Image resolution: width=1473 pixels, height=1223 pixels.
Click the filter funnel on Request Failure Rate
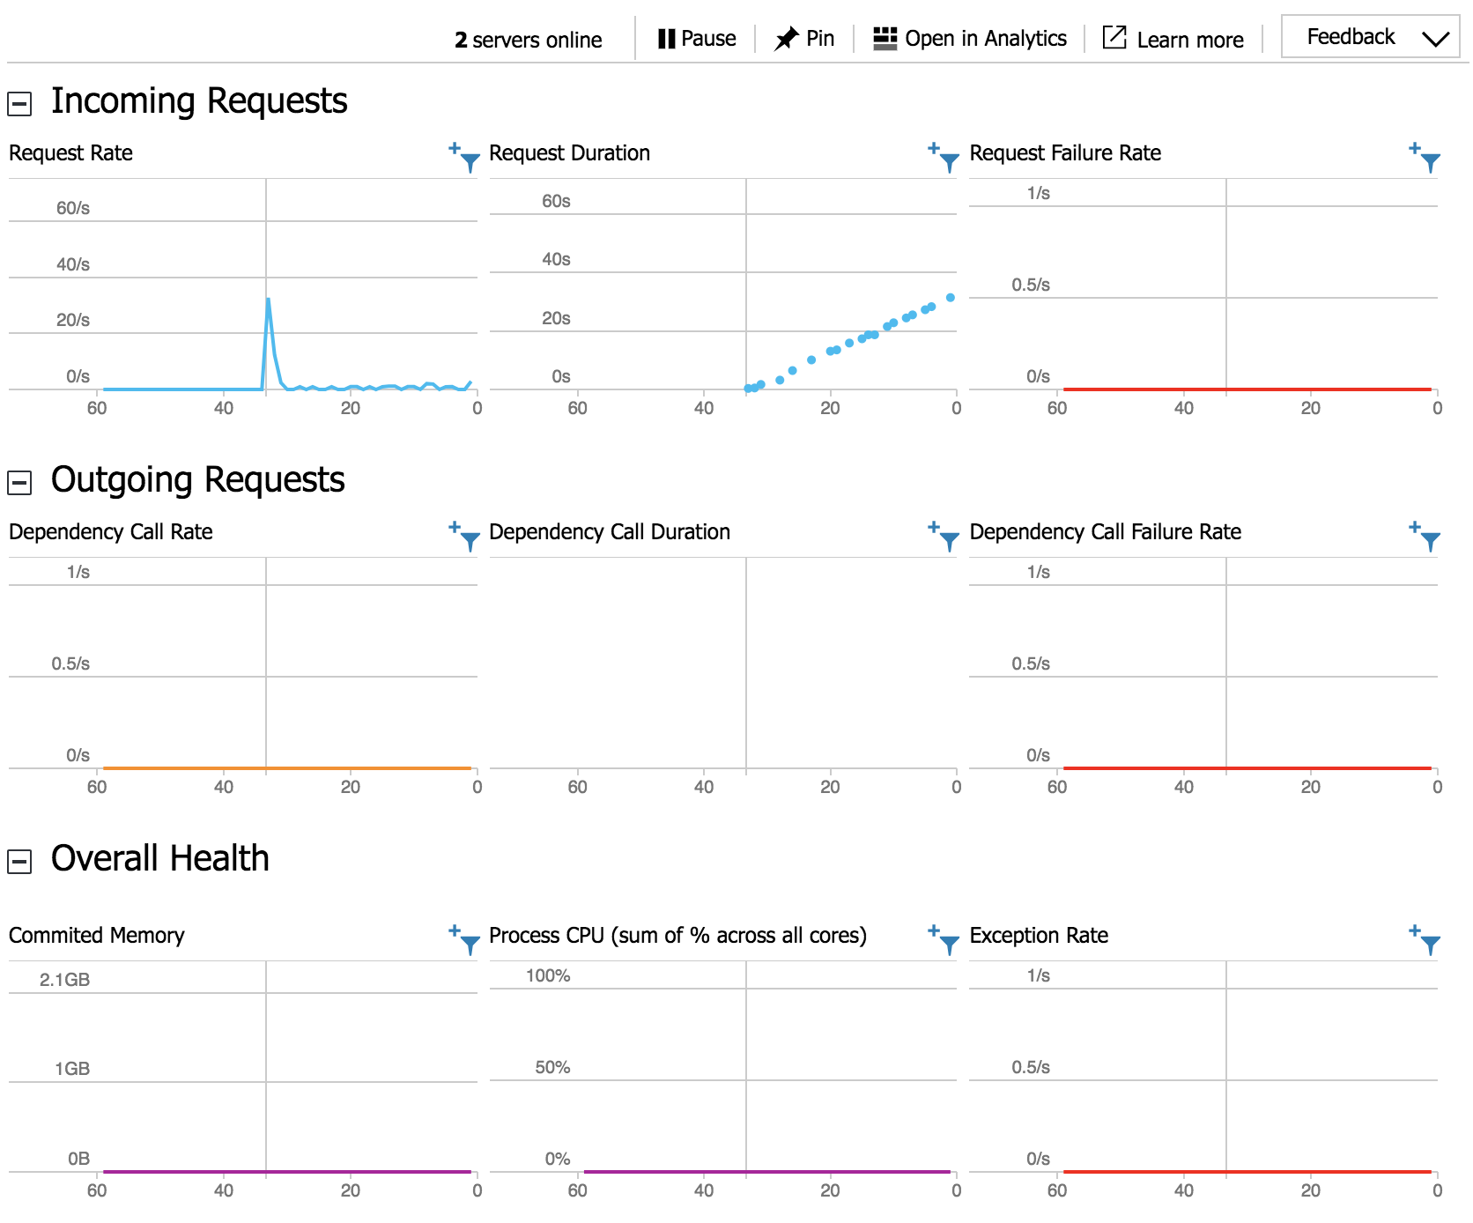pos(1429,163)
